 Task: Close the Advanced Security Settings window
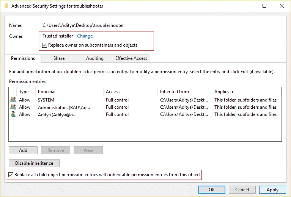click(282, 6)
